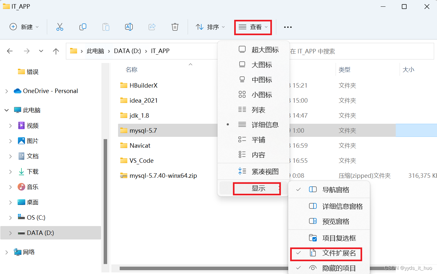This screenshot has width=437, height=274.
Task: Select 超大图标 extra large icons
Action: [x=253, y=50]
